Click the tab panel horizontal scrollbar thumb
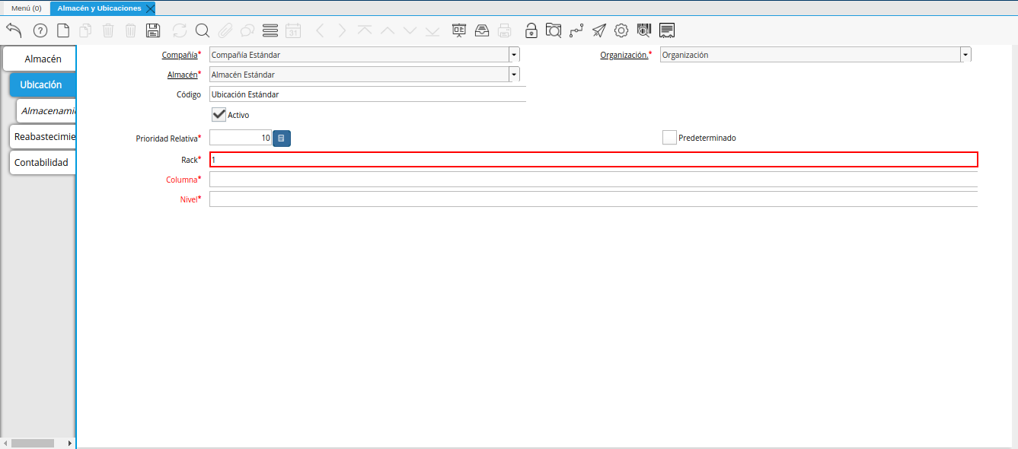The width and height of the screenshot is (1018, 449). [33, 443]
